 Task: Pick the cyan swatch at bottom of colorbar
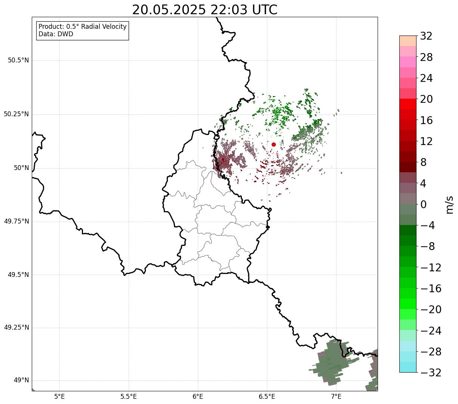pyautogui.click(x=408, y=367)
